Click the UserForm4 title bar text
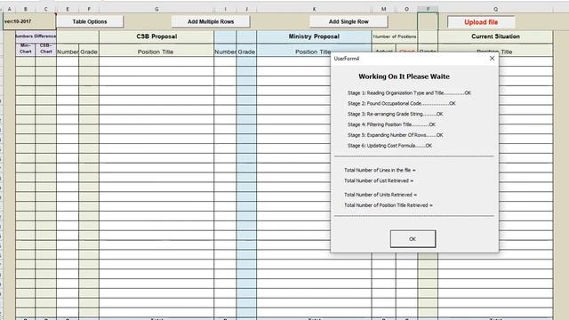This screenshot has height=320, width=569. 347,59
